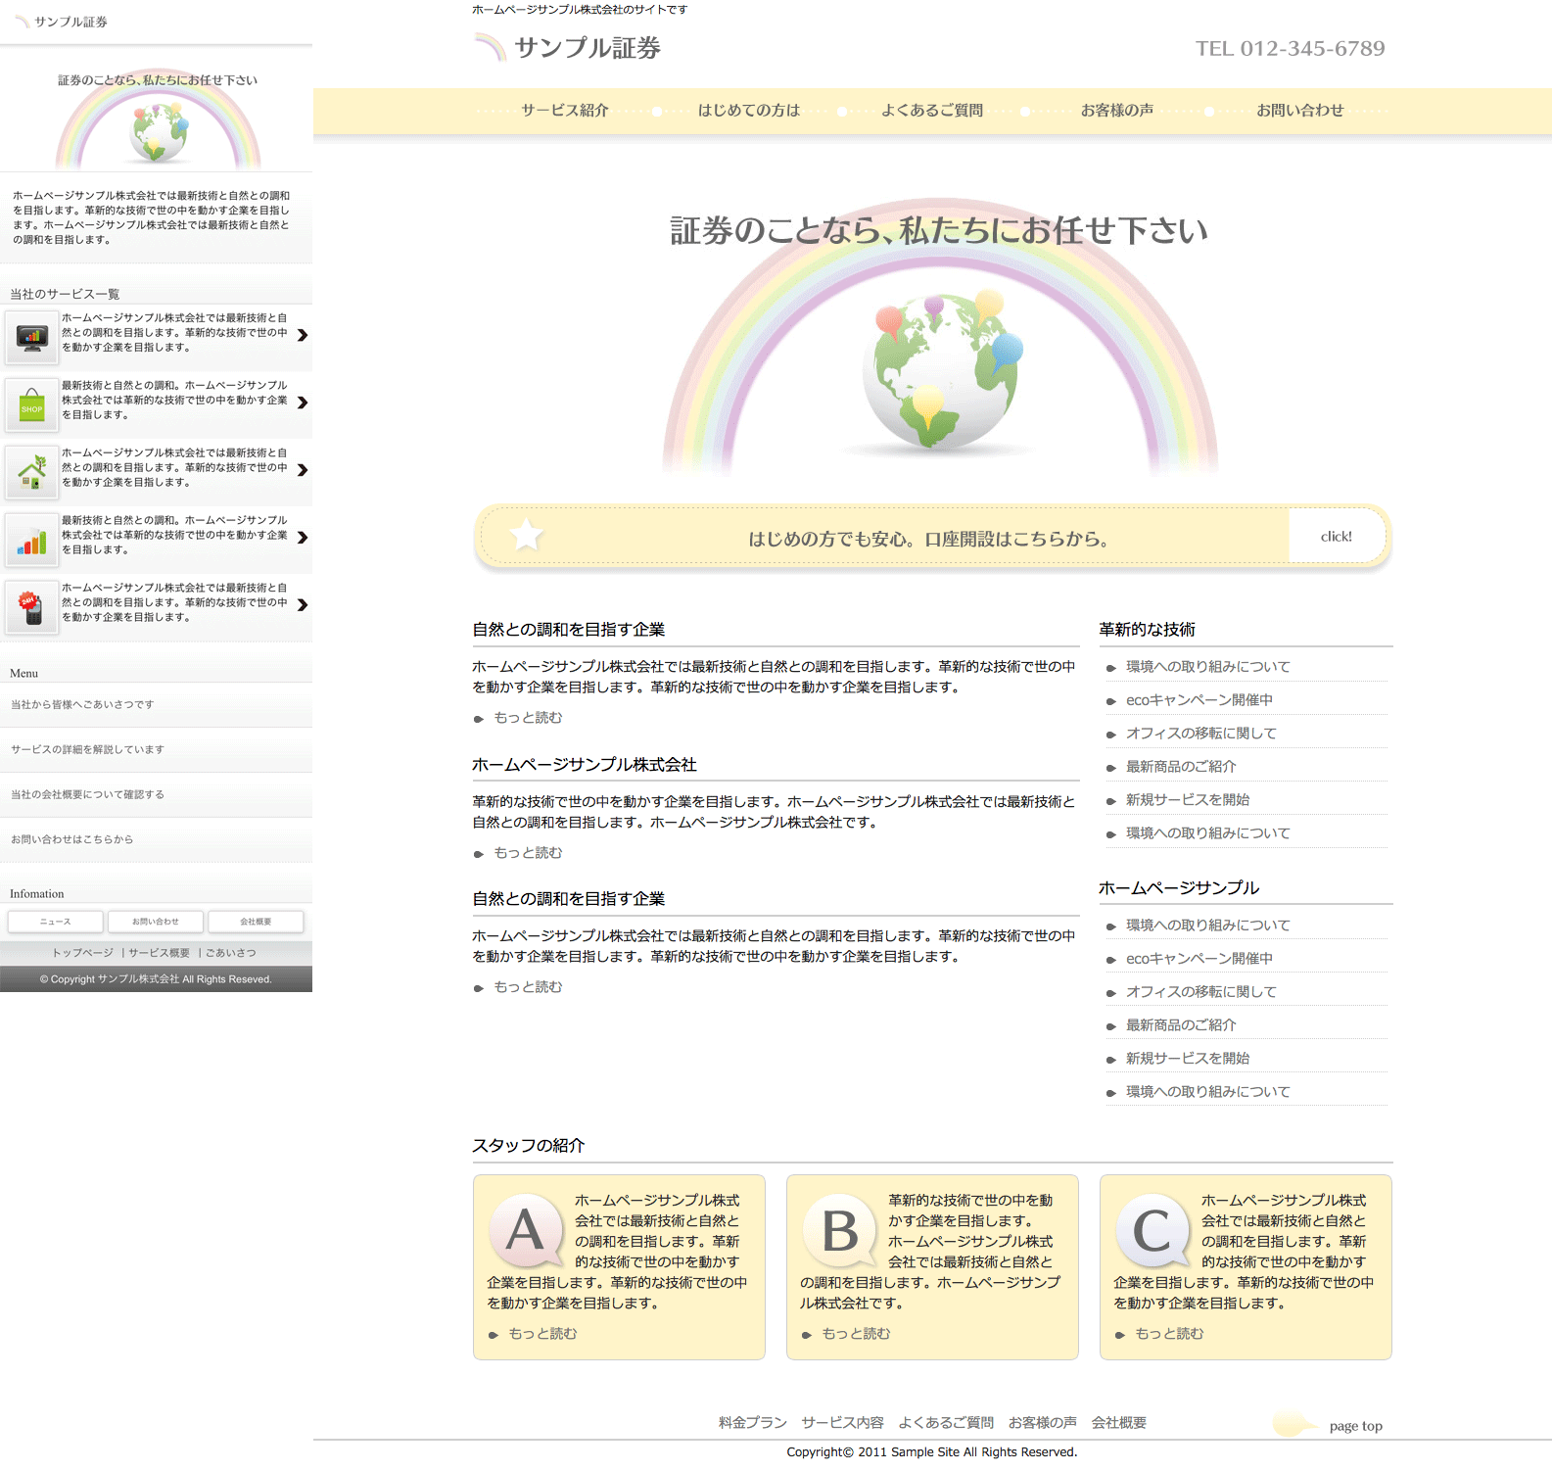Open the お問い合わせ item in top navigation

1299,111
